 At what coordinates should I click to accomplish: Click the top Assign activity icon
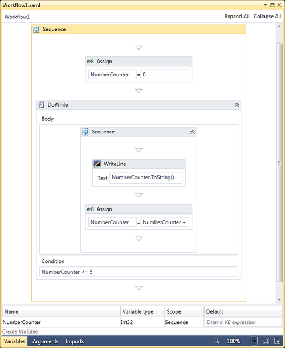click(x=90, y=62)
